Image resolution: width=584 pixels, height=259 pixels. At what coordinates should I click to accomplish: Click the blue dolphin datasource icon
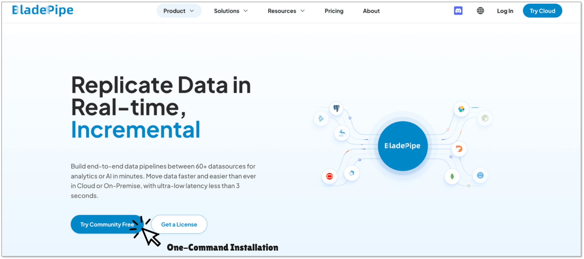click(x=352, y=173)
